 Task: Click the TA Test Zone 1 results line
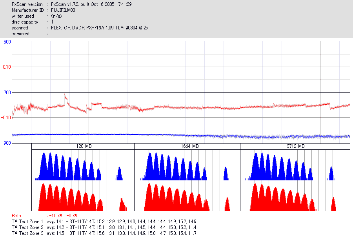[104, 222]
